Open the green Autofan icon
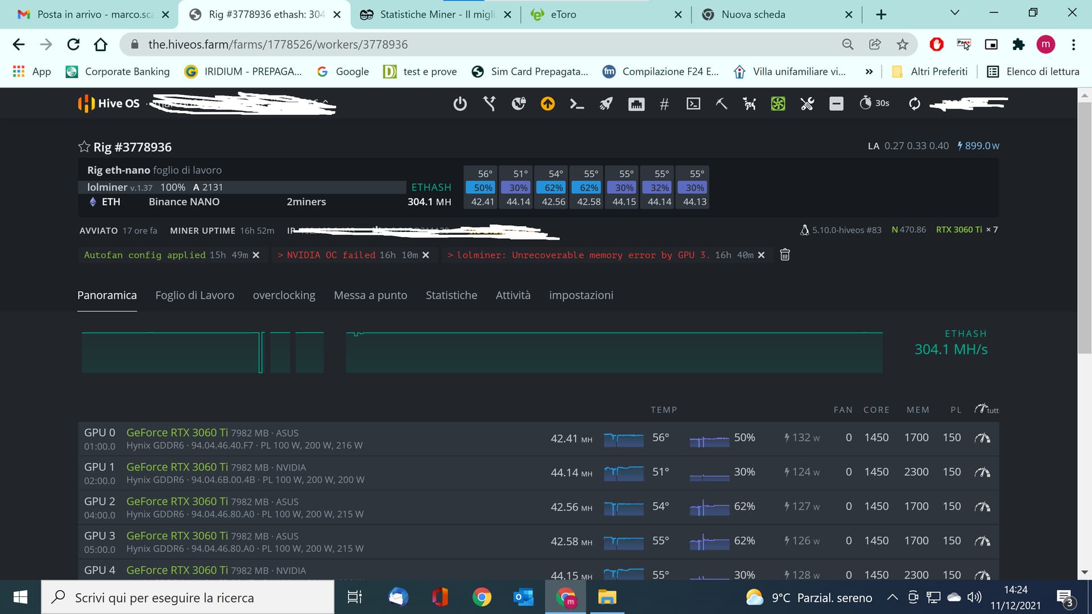 click(777, 103)
